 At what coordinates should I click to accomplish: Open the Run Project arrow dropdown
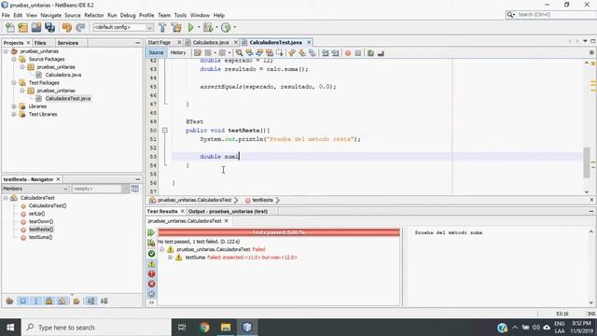199,27
